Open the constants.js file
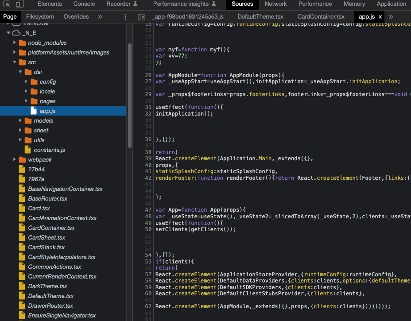 pyautogui.click(x=49, y=150)
